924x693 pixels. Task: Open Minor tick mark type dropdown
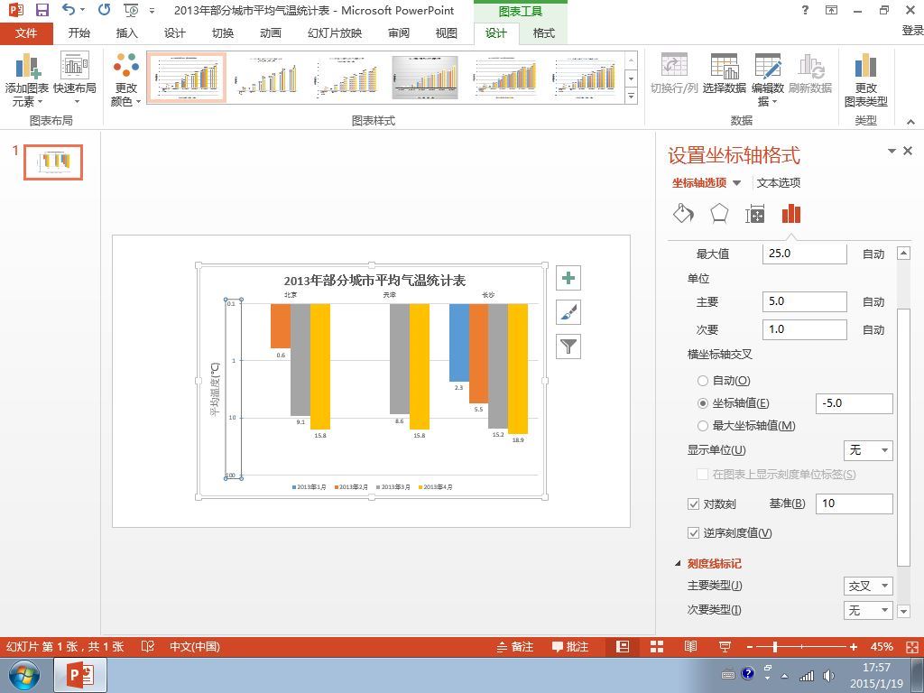tap(869, 610)
